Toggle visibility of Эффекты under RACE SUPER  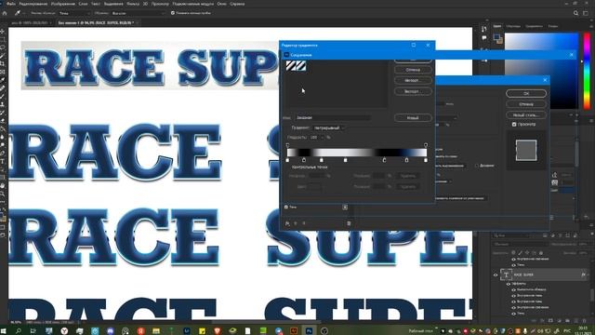tap(509, 284)
